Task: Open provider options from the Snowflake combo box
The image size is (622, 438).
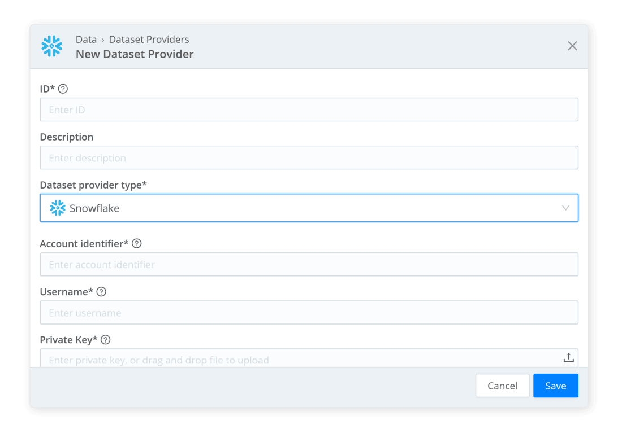Action: (309, 208)
